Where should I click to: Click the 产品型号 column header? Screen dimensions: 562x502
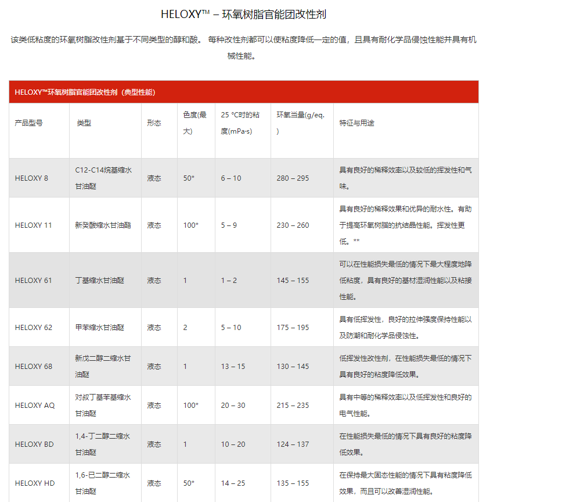point(26,123)
